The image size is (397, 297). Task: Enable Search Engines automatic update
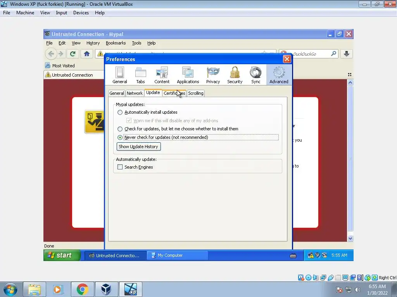point(120,167)
